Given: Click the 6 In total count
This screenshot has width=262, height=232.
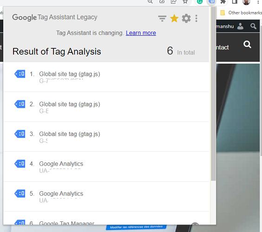Looking at the screenshot, I should coord(181,51).
